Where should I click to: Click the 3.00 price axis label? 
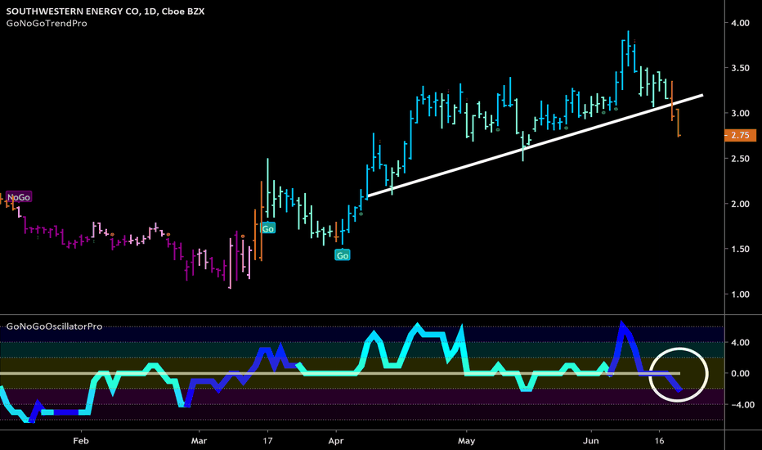click(x=740, y=114)
